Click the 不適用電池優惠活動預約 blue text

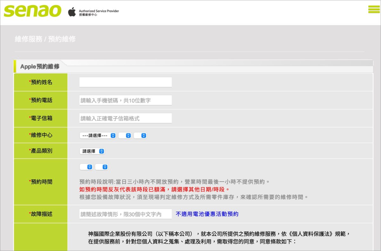[207, 214]
